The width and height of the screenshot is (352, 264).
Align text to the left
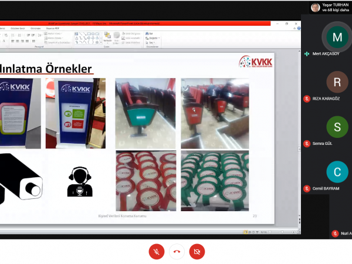point(12,41)
